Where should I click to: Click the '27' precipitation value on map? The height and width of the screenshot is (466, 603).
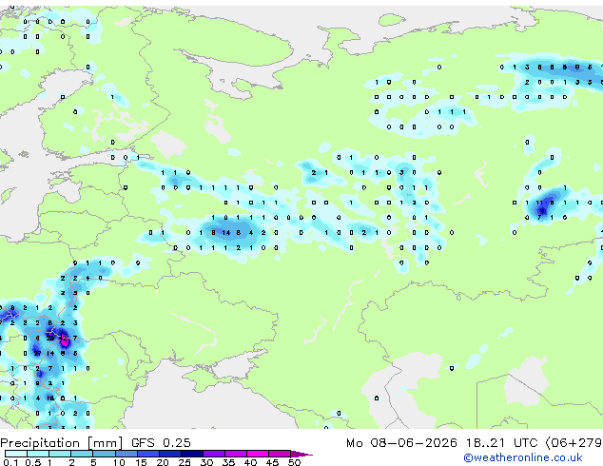coord(38,354)
